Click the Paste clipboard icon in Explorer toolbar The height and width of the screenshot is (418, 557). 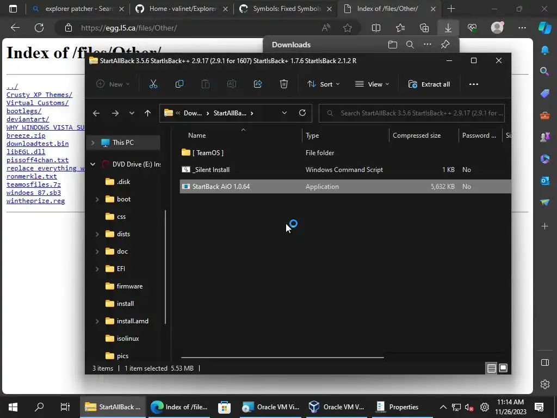click(x=205, y=84)
